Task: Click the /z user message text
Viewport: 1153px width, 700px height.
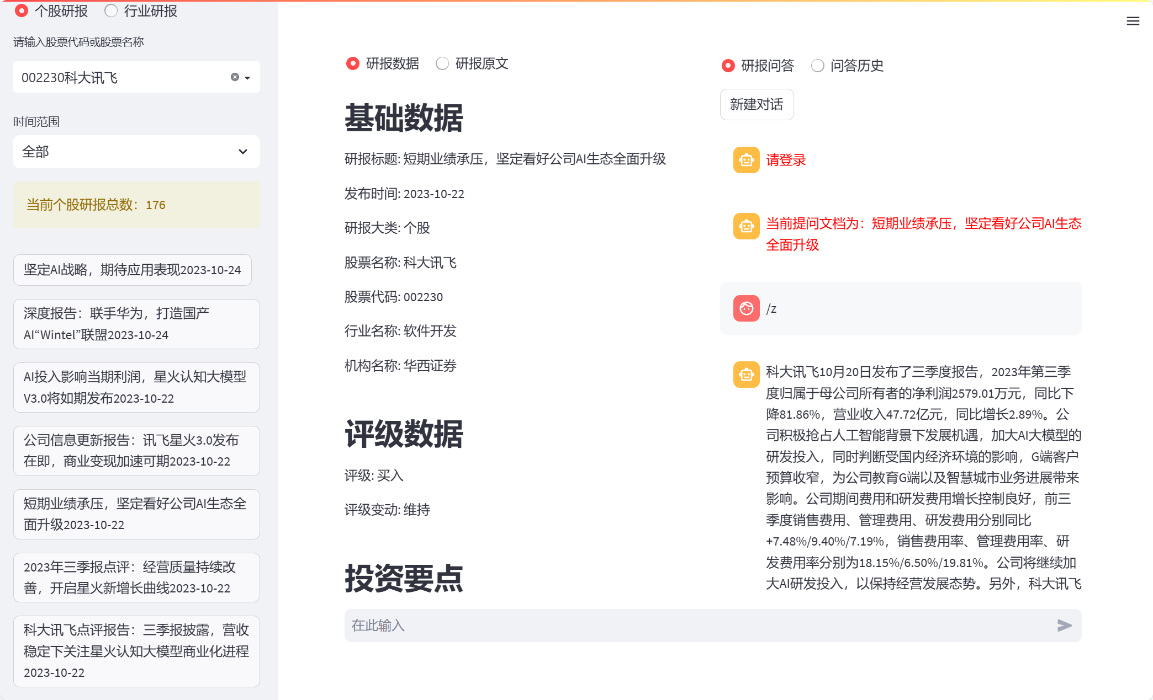Action: [x=771, y=309]
